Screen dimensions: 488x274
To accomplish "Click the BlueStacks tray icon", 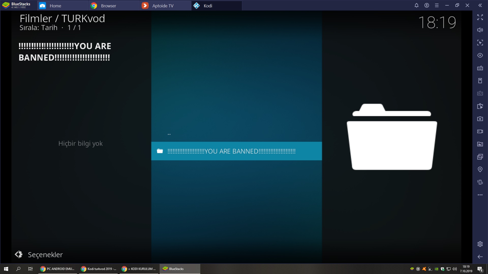I will 412,269.
